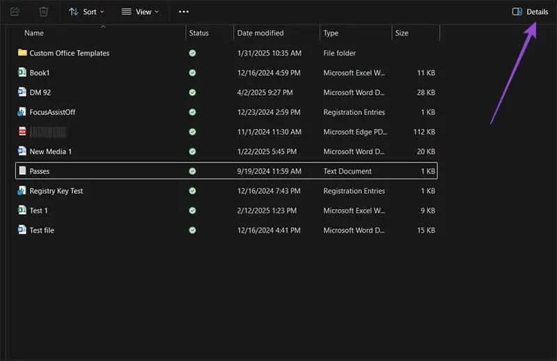Viewport: 557px width, 361px height.
Task: Click sync status icon for New Media 1
Action: click(192, 151)
